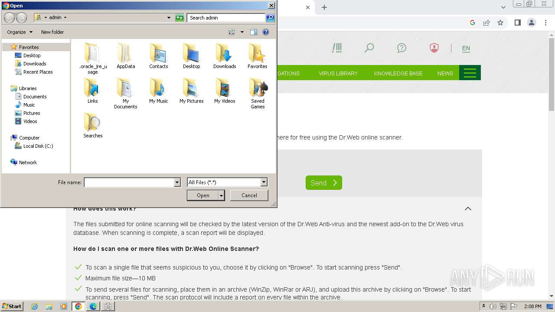
Task: Select Downloads under Favorites in sidebar
Action: [x=34, y=64]
